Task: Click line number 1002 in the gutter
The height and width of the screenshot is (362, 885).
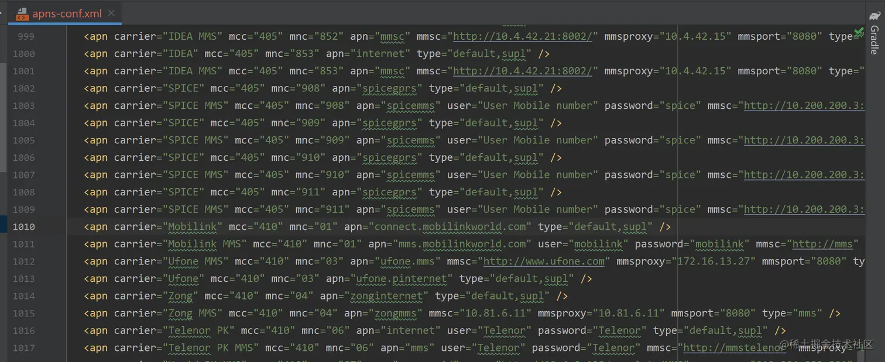Action: 23,88
